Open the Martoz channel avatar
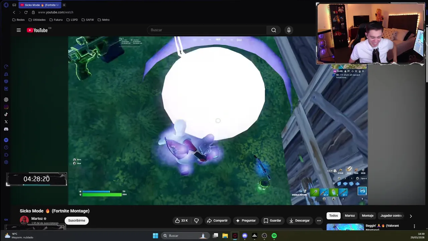 (24, 220)
